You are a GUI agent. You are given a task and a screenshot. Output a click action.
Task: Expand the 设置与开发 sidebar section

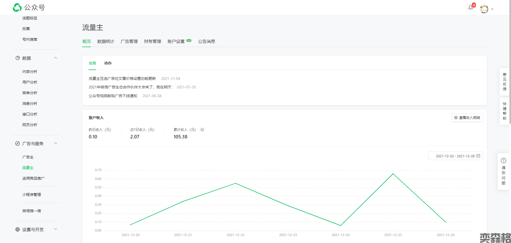(x=56, y=229)
